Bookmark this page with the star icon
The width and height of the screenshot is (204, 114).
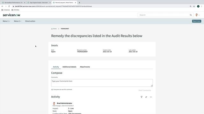click(x=194, y=6)
